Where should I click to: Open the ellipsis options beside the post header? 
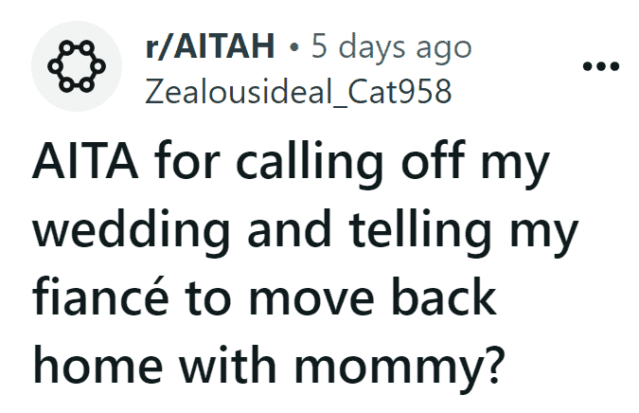click(601, 65)
